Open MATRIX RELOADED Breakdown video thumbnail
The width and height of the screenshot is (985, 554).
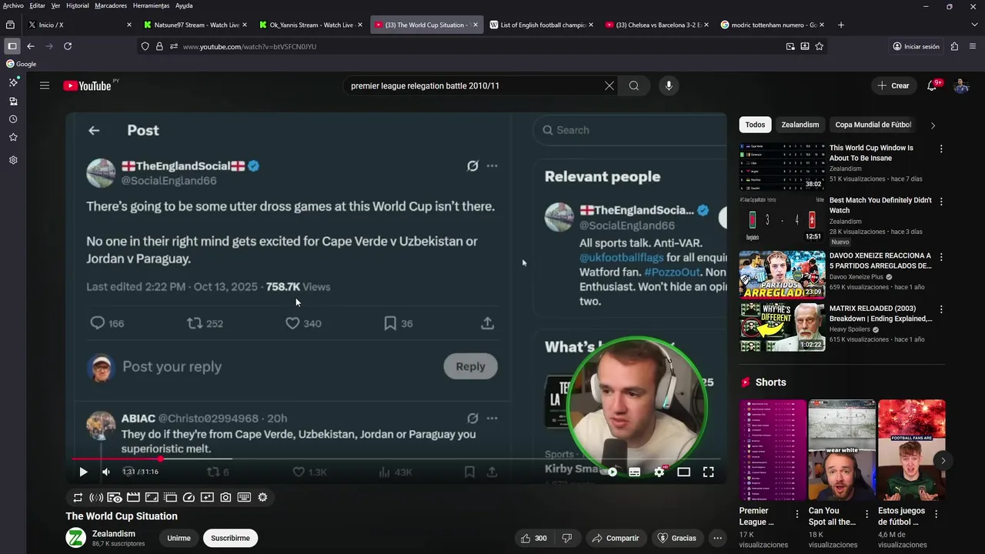(x=782, y=327)
